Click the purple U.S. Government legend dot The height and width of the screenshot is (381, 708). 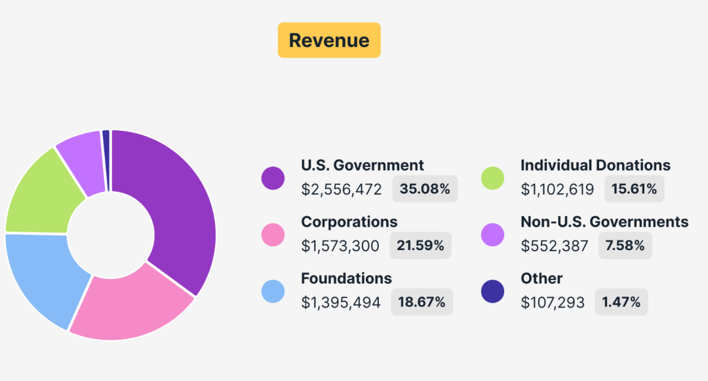(273, 178)
